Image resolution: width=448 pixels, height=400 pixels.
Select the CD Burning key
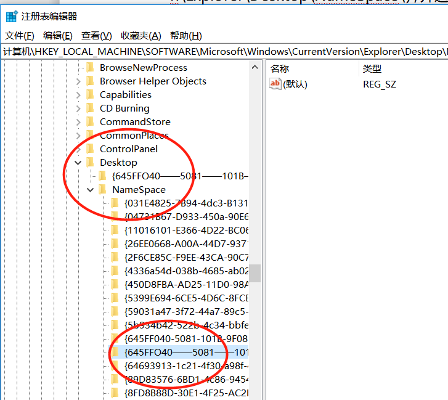124,108
